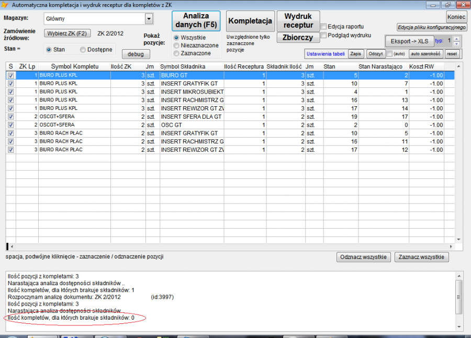Select the INSERT MIKROSUBIEKT component cell
Screen dimensions: 471x338
pos(192,92)
